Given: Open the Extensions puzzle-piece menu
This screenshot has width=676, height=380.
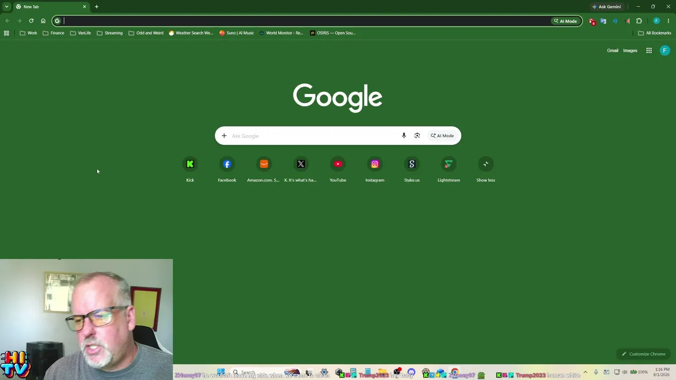Looking at the screenshot, I should [639, 21].
